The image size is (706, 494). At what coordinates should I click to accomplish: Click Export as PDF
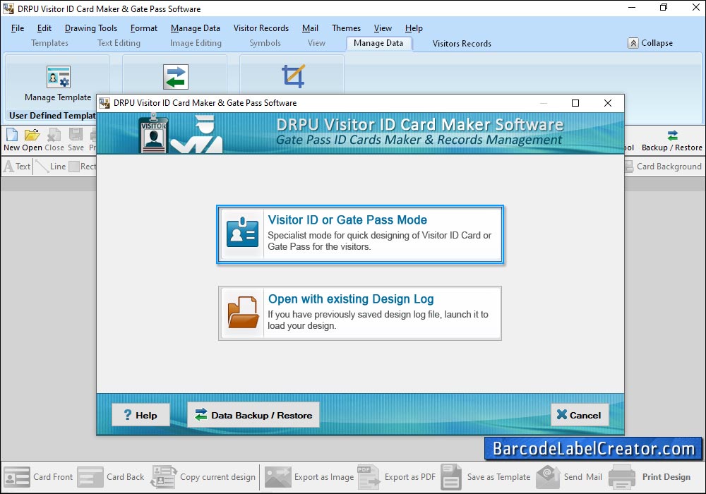tap(396, 477)
